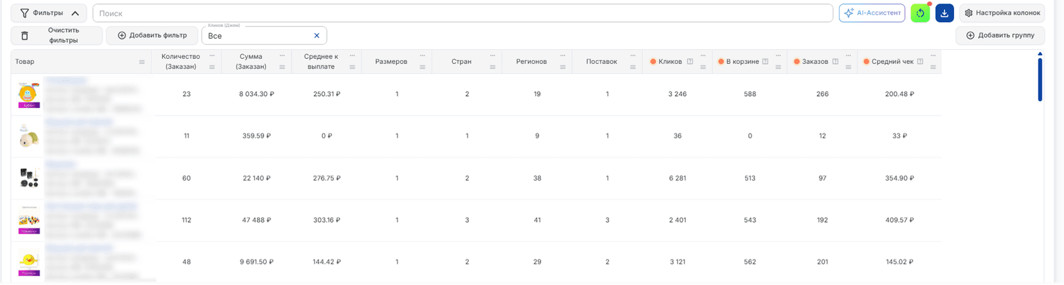Clear the Кликов (Джем) filter with X
Viewport: 1064px width, 285px height.
tap(317, 35)
